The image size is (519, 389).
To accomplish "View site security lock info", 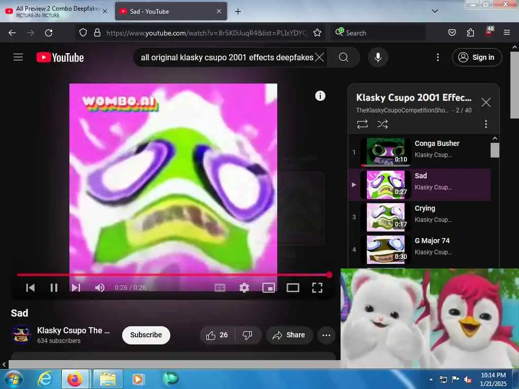I will [97, 33].
